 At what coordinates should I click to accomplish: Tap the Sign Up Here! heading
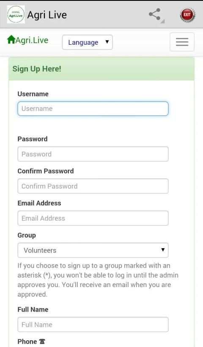coord(37,69)
